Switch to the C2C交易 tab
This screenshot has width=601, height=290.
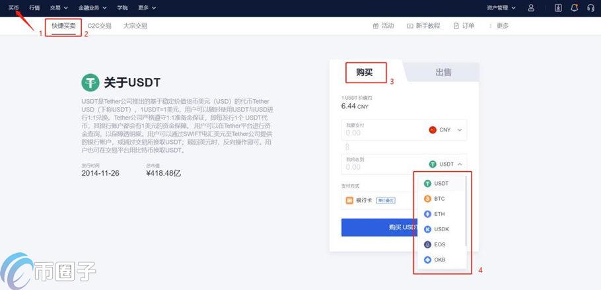pos(99,26)
